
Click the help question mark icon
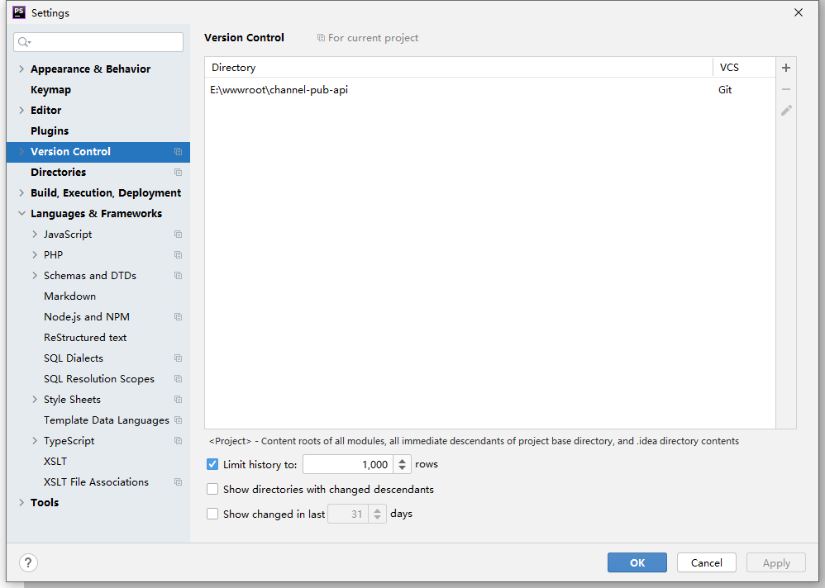29,563
